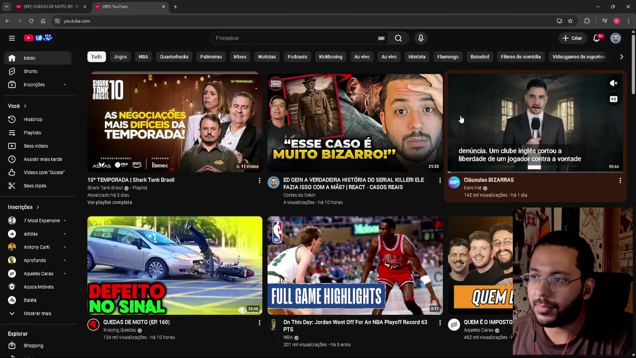Open the DEFEITO NO SINAL thumbnail

click(x=175, y=265)
